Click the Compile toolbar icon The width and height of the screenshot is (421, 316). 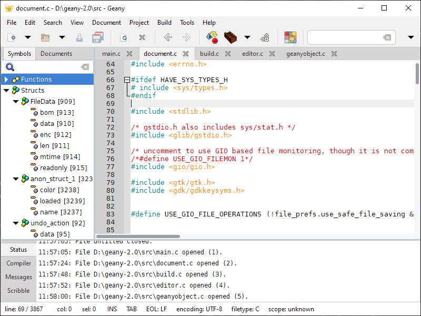point(212,37)
